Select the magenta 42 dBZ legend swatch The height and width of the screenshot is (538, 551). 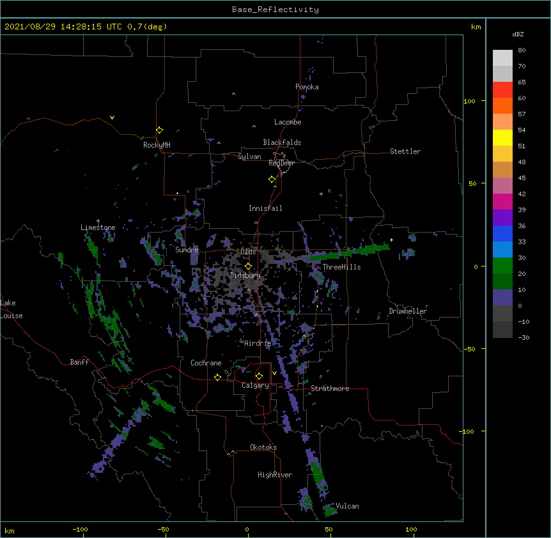[x=502, y=201]
